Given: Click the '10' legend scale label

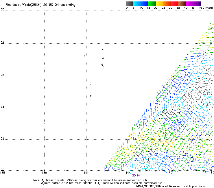Looking at the screenshot, I should (x=141, y=8).
